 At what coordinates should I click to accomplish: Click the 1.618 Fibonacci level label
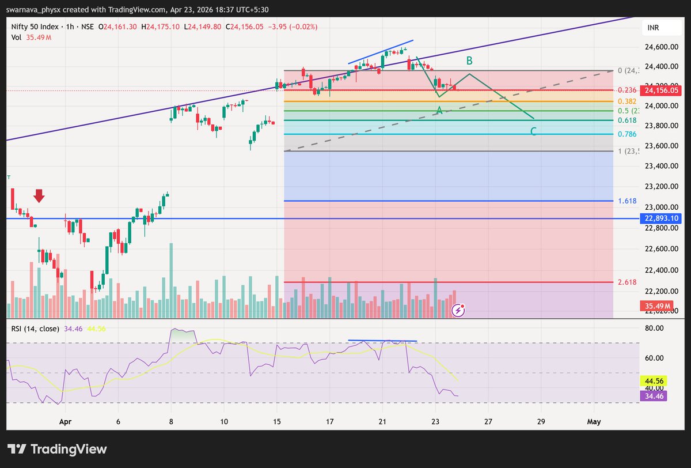(627, 201)
